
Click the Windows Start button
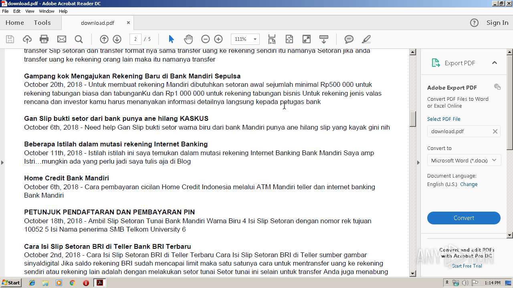(x=11, y=283)
